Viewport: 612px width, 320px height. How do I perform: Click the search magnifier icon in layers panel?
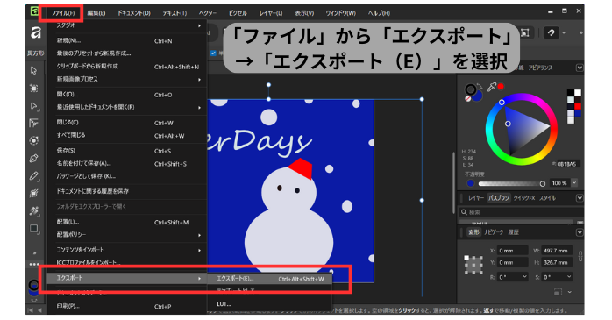click(464, 212)
